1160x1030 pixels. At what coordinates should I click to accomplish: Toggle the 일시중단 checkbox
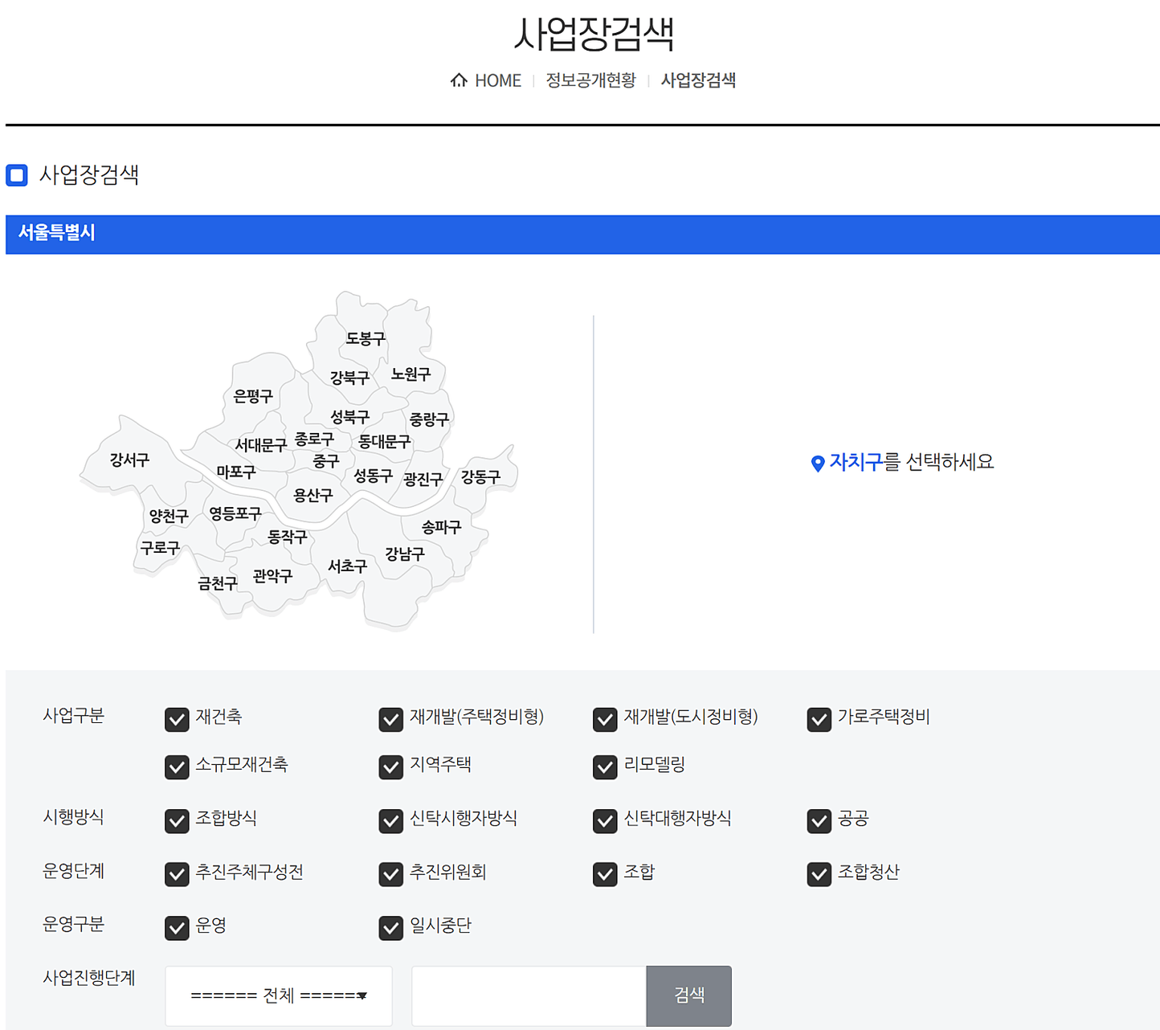click(x=391, y=928)
